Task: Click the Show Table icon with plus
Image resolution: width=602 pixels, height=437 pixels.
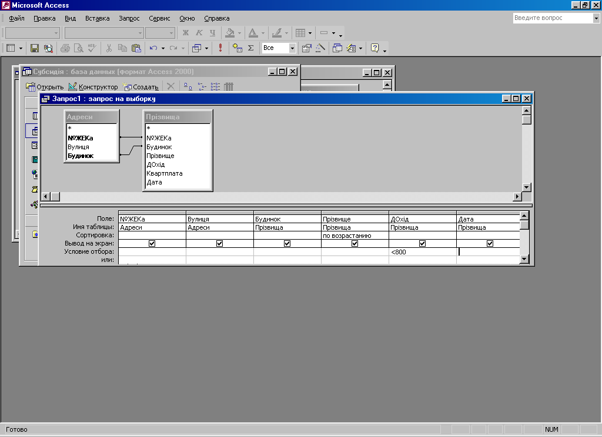Action: (238, 48)
